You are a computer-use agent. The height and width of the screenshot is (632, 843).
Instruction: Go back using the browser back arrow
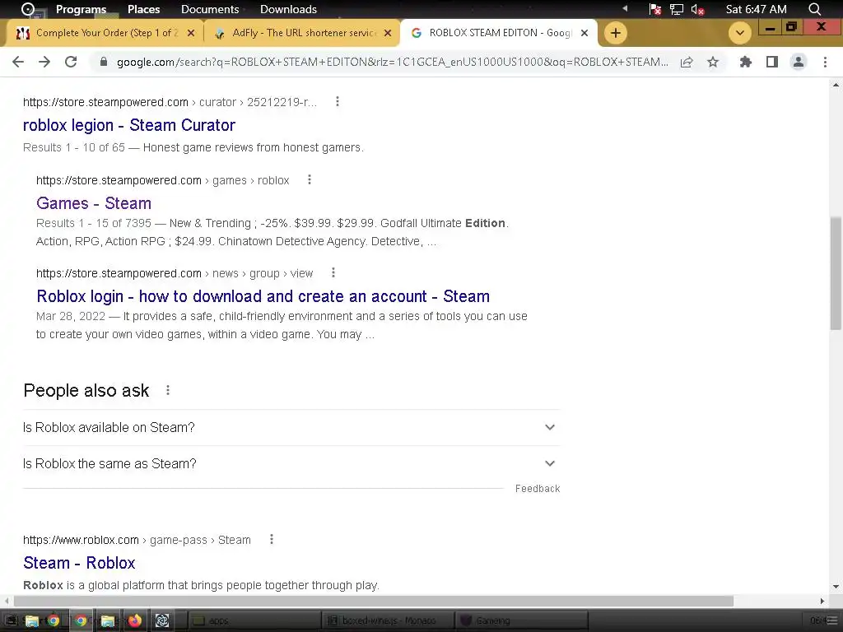[18, 62]
